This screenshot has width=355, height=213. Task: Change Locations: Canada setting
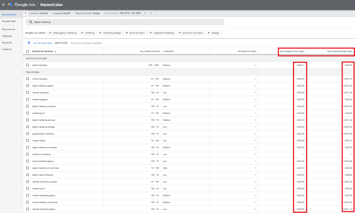(x=38, y=13)
